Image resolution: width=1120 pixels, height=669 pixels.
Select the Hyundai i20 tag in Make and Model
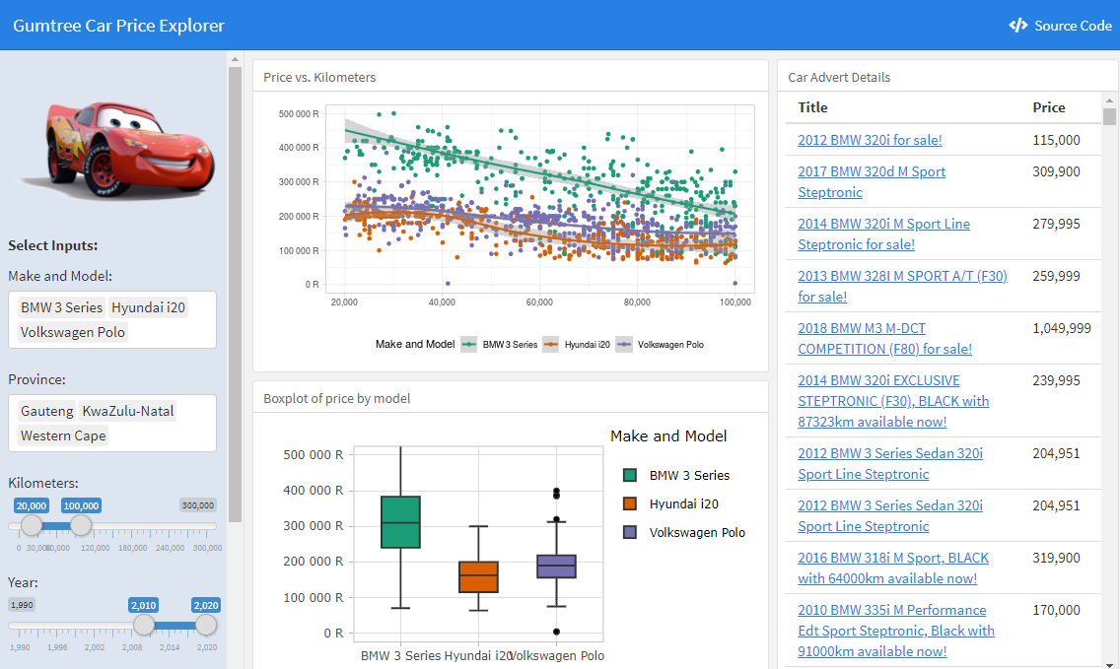pos(148,307)
